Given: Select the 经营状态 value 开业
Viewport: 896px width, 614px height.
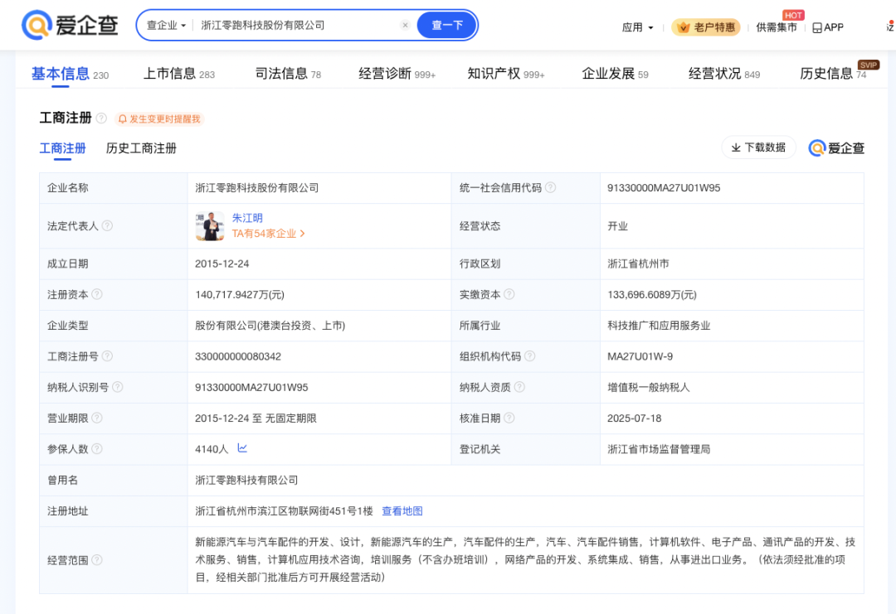Looking at the screenshot, I should pyautogui.click(x=618, y=226).
